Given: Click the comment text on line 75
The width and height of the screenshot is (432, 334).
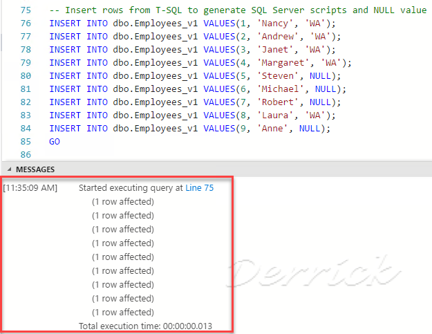Looking at the screenshot, I should 238,10.
